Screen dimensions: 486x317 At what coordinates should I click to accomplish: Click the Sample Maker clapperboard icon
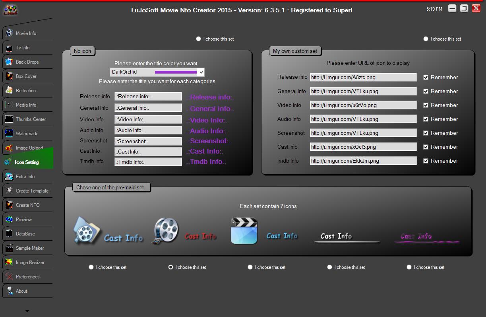9,248
